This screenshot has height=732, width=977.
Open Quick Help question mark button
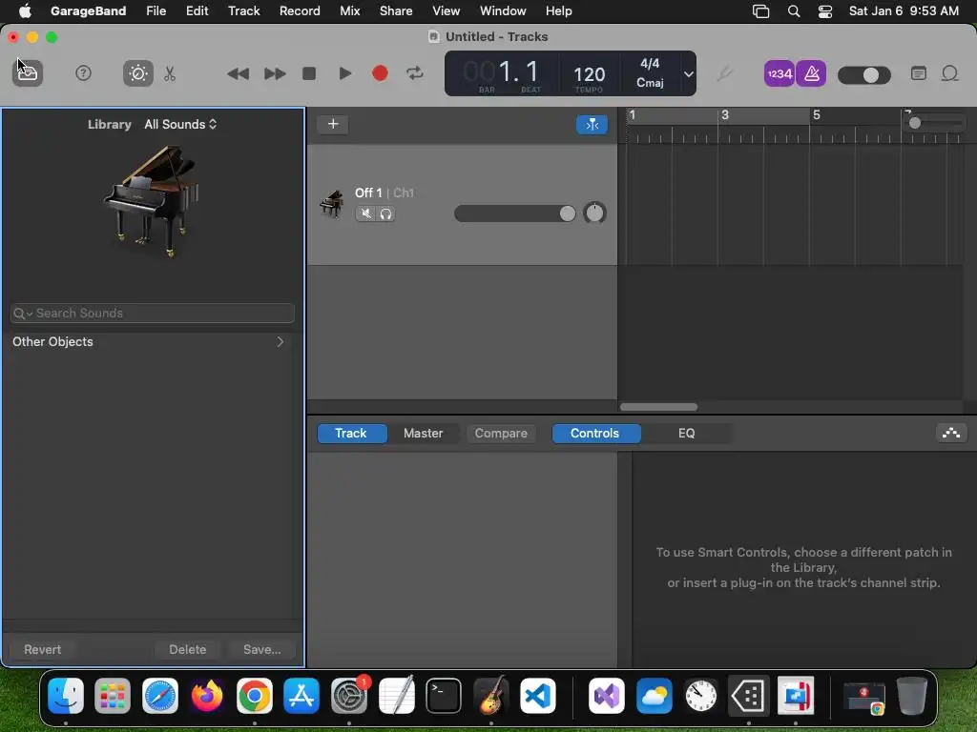point(84,73)
